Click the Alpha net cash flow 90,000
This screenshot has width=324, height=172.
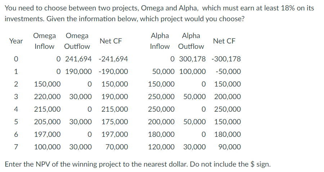pos(230,147)
